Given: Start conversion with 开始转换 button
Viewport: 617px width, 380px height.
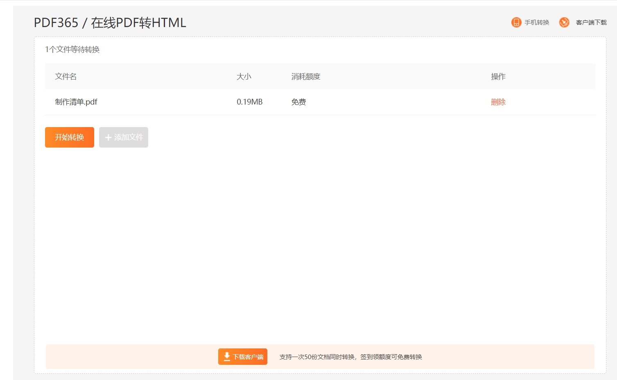Looking at the screenshot, I should point(70,137).
